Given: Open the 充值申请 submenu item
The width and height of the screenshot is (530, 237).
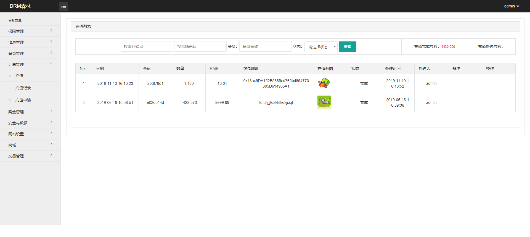Looking at the screenshot, I should [x=23, y=100].
